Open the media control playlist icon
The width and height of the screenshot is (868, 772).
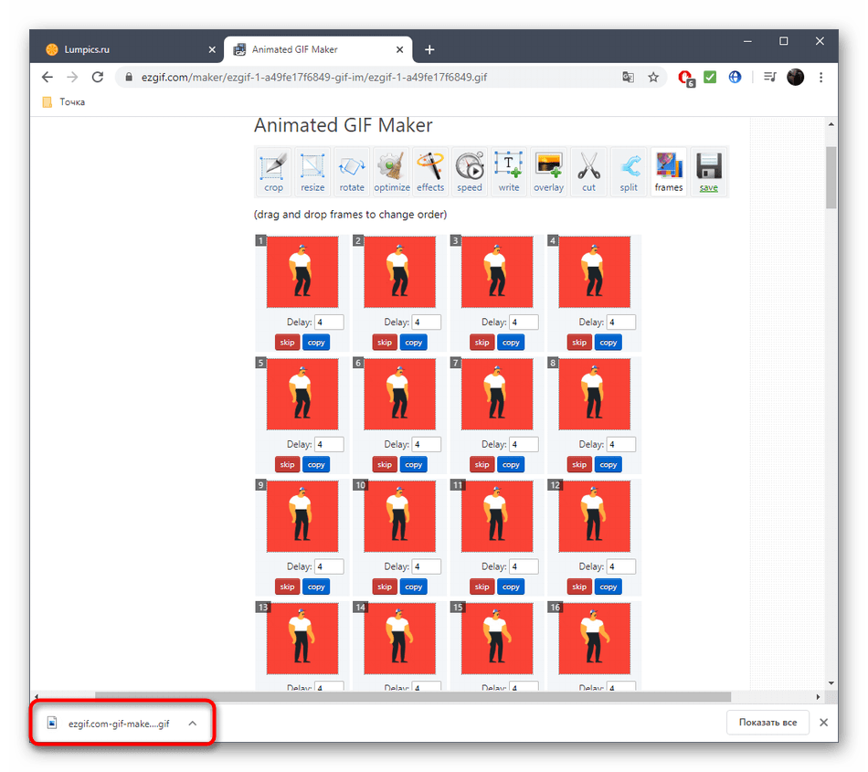tap(769, 77)
